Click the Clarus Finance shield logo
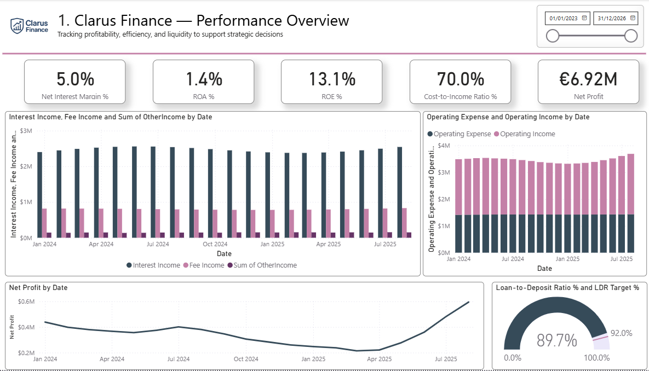 18,26
